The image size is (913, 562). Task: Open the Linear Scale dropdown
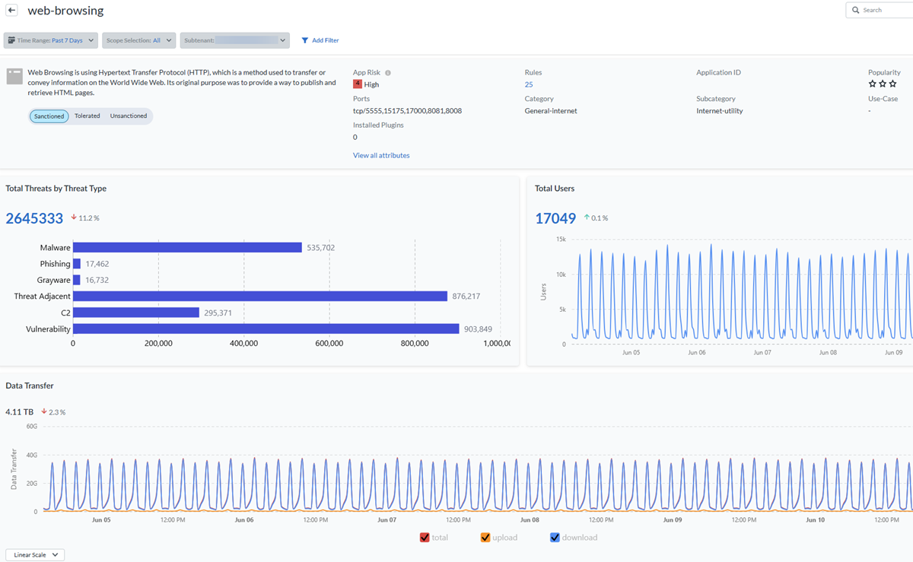click(35, 555)
